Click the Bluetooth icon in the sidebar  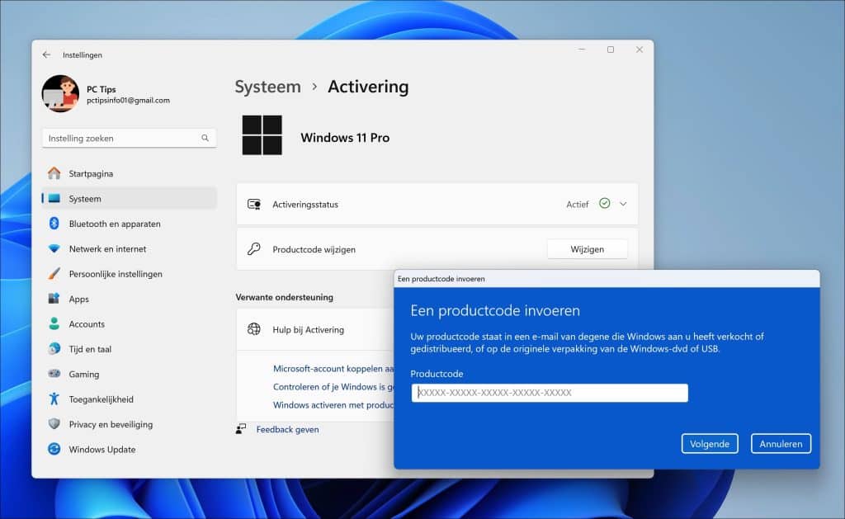coord(54,223)
